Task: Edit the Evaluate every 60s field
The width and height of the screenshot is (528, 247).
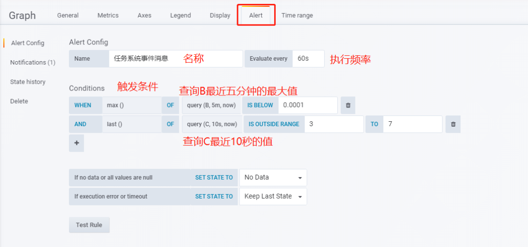Action: (308, 59)
